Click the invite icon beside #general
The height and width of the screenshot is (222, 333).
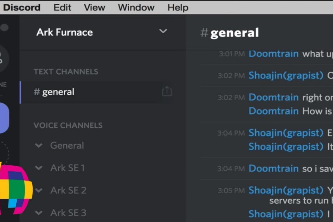(x=167, y=91)
